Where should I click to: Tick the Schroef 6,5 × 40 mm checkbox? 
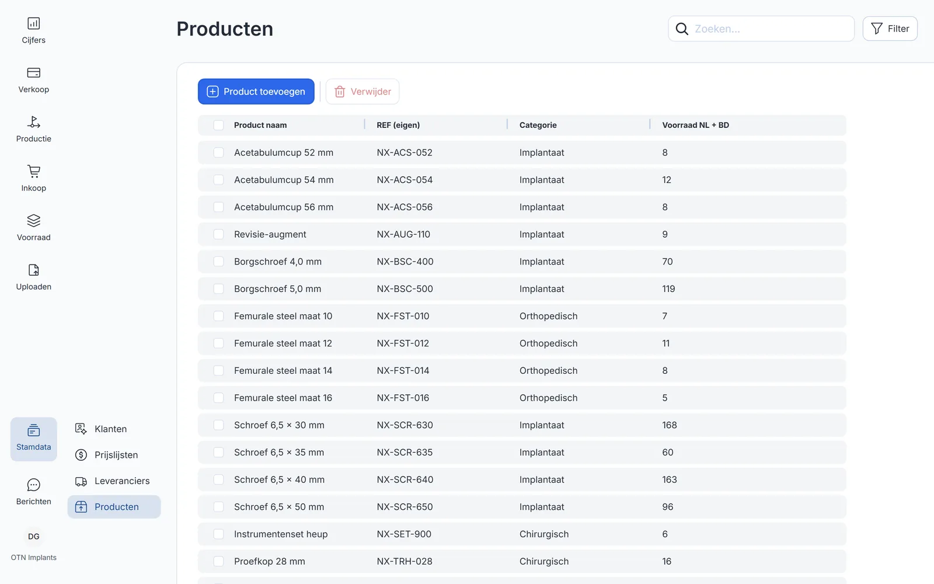coord(218,479)
